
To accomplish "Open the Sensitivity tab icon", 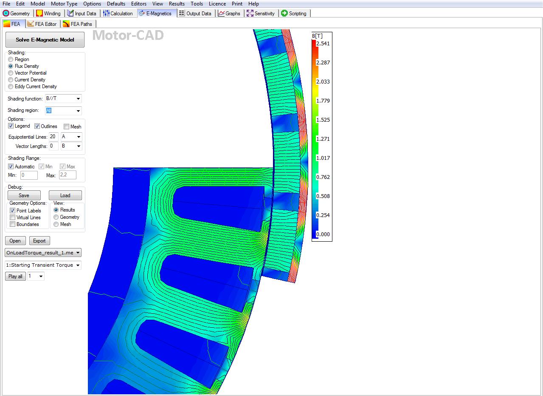I will (250, 14).
